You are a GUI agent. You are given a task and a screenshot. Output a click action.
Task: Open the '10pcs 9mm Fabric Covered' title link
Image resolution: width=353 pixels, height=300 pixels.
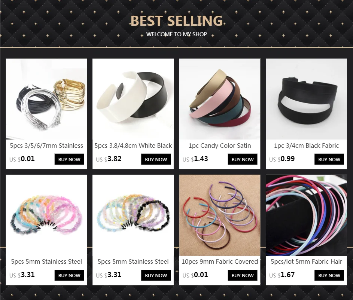[x=220, y=262]
